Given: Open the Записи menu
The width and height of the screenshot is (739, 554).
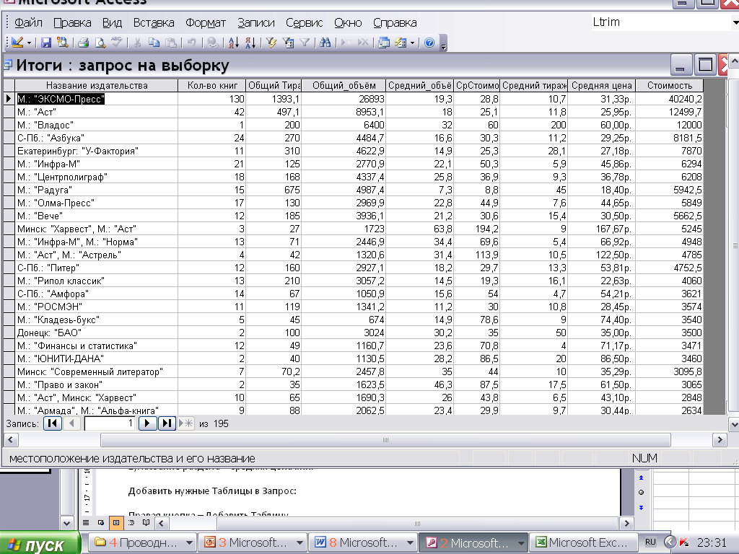Looking at the screenshot, I should [256, 22].
